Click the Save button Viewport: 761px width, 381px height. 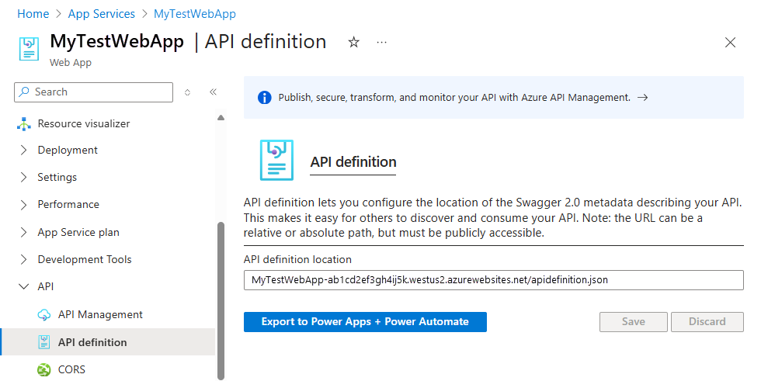click(634, 322)
